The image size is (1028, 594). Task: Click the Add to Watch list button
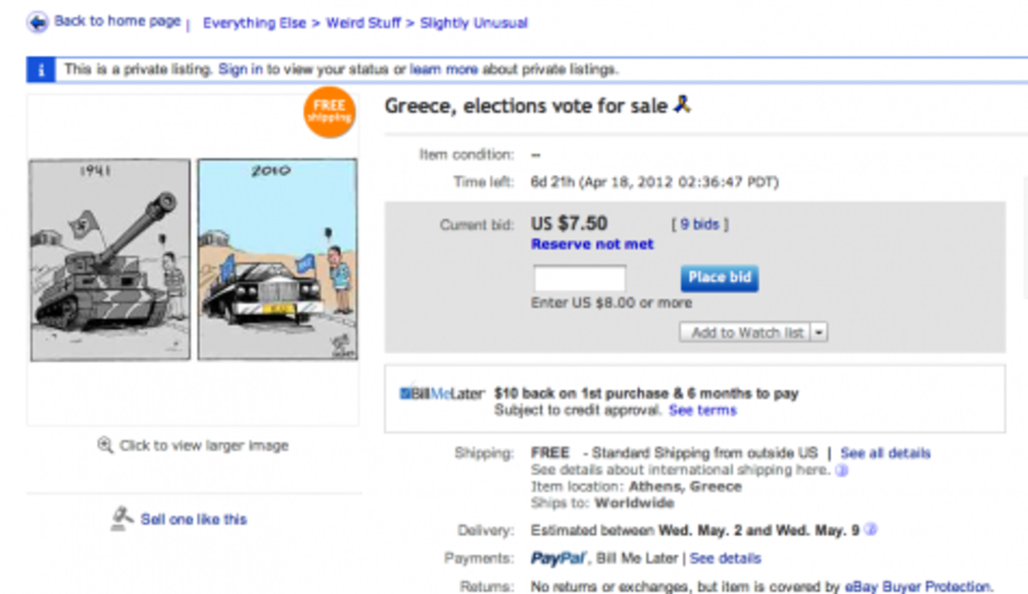pyautogui.click(x=745, y=332)
